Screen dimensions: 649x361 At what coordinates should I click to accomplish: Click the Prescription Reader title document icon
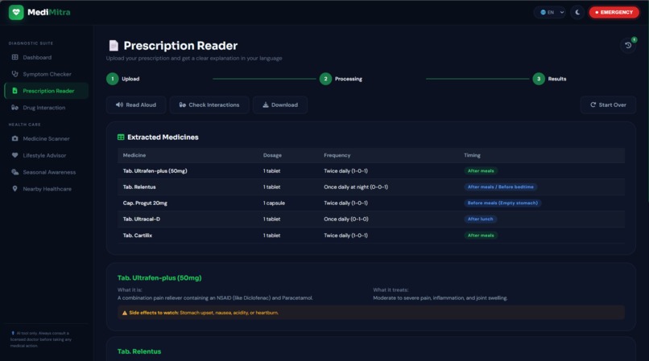point(114,46)
